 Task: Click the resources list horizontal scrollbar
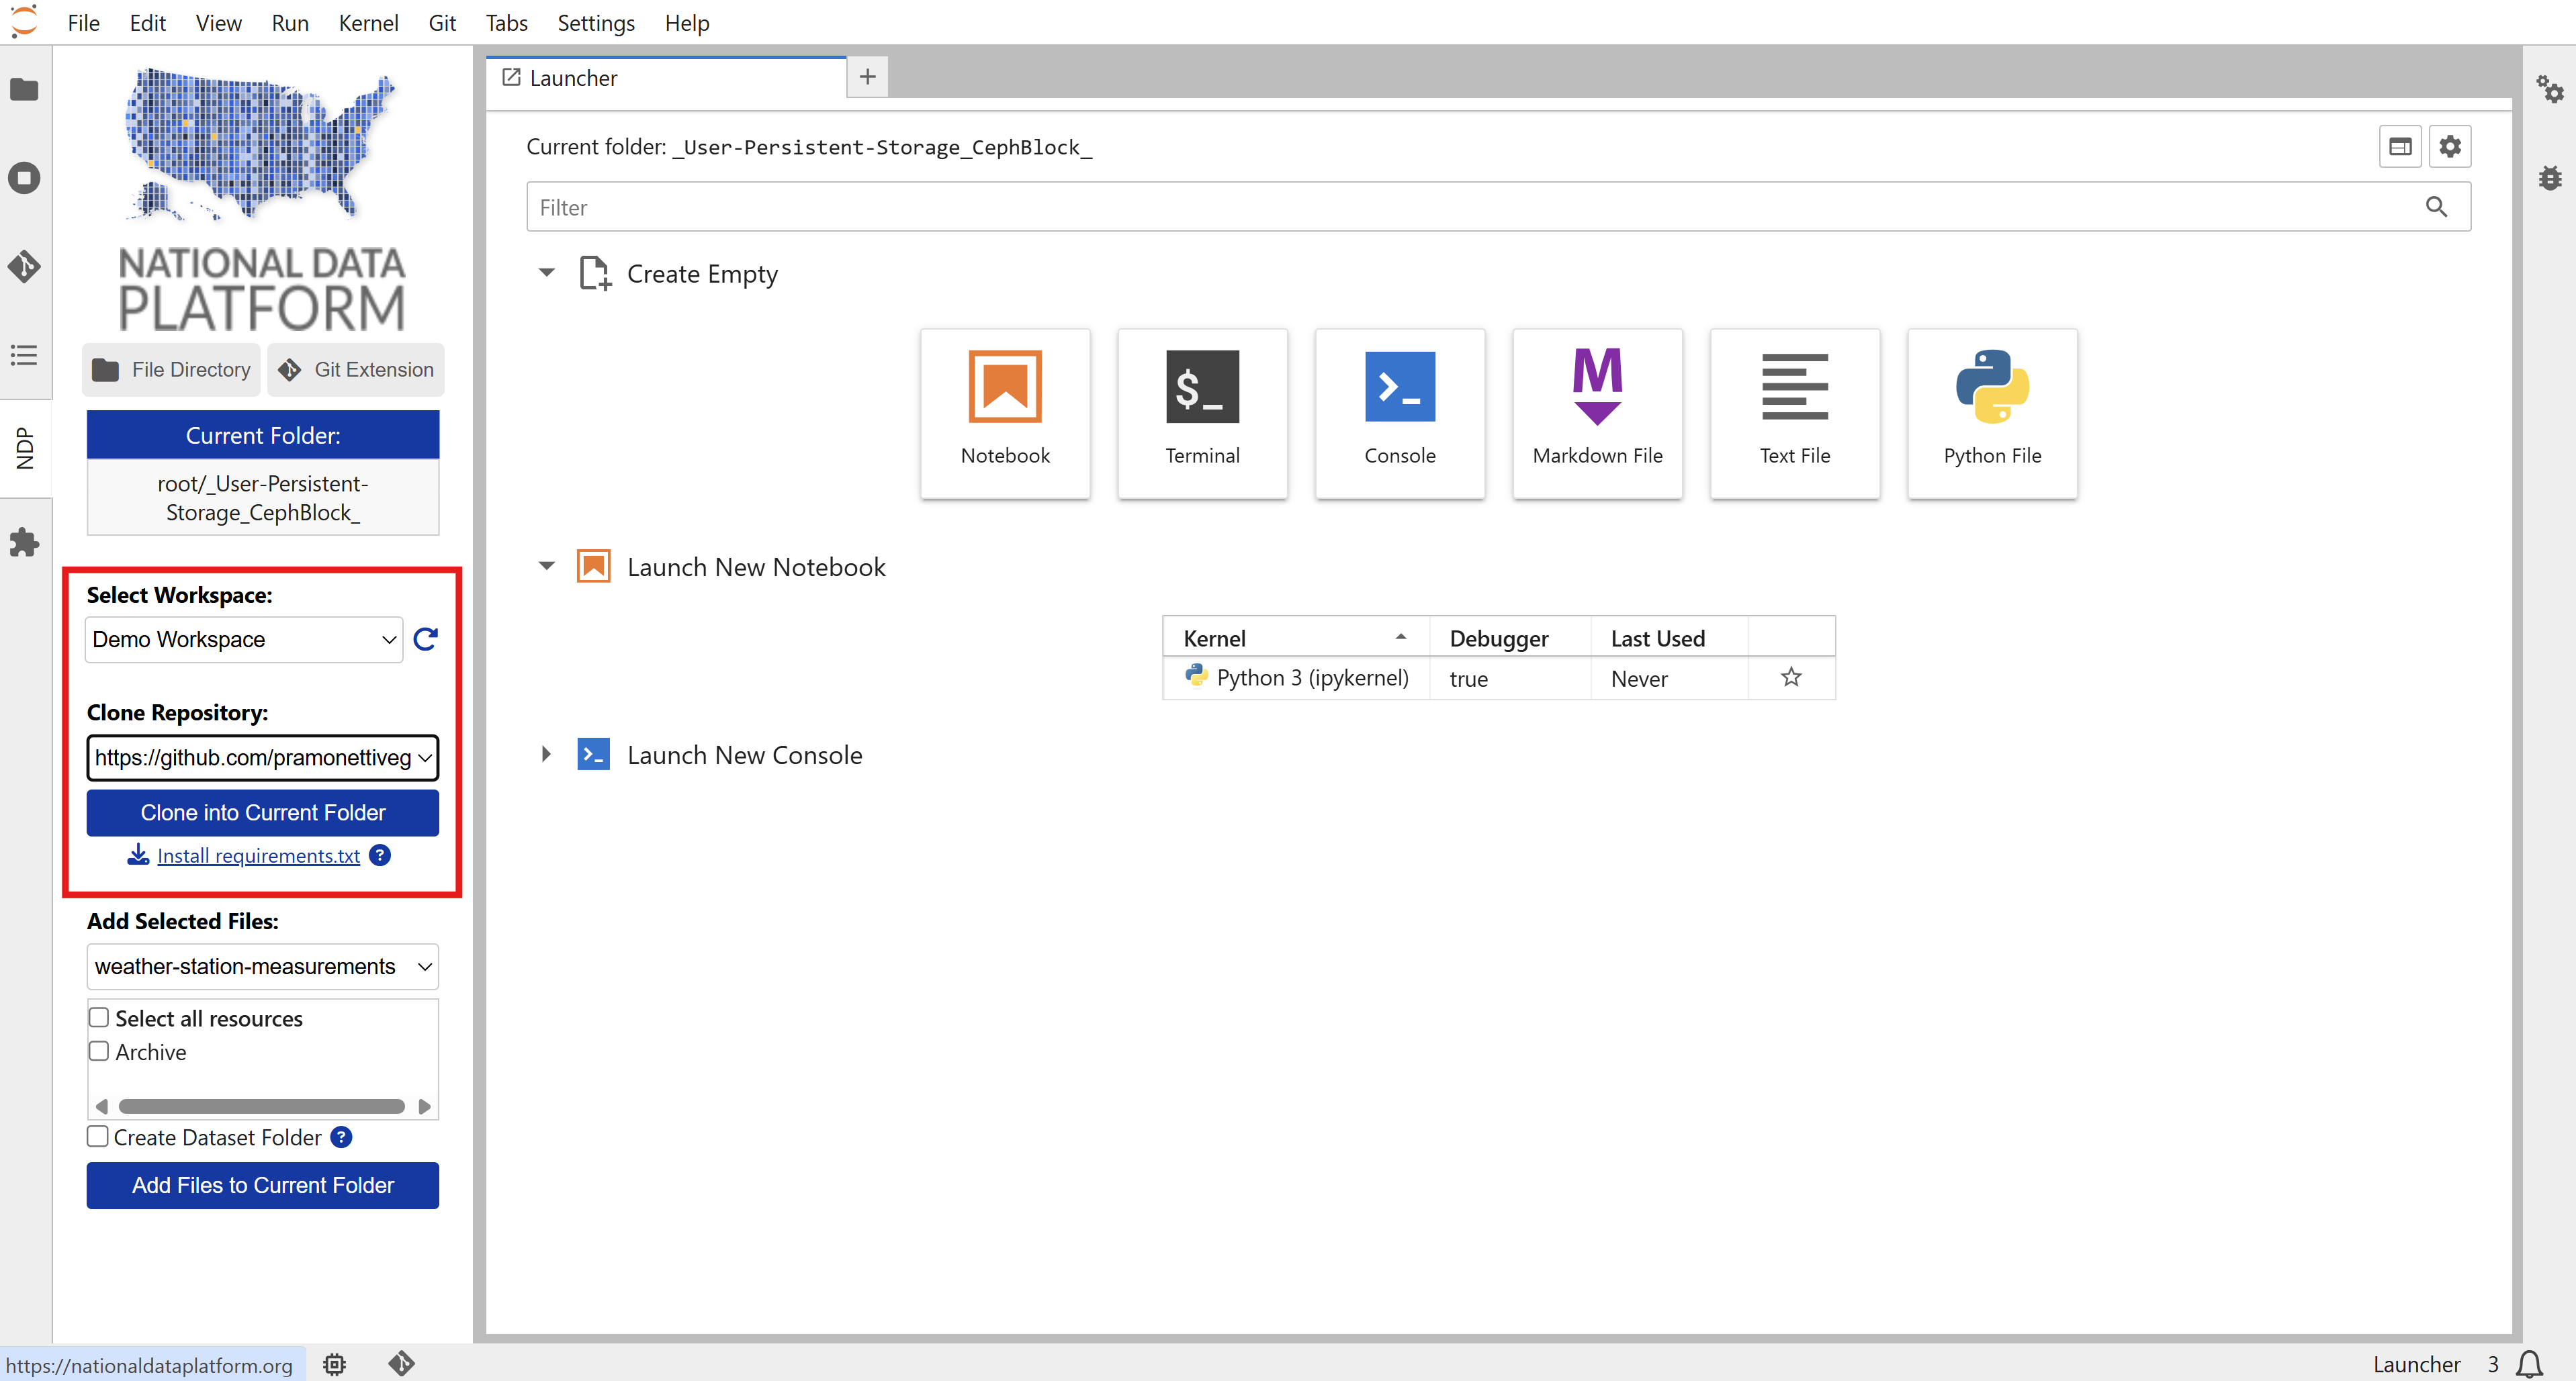click(x=261, y=1106)
